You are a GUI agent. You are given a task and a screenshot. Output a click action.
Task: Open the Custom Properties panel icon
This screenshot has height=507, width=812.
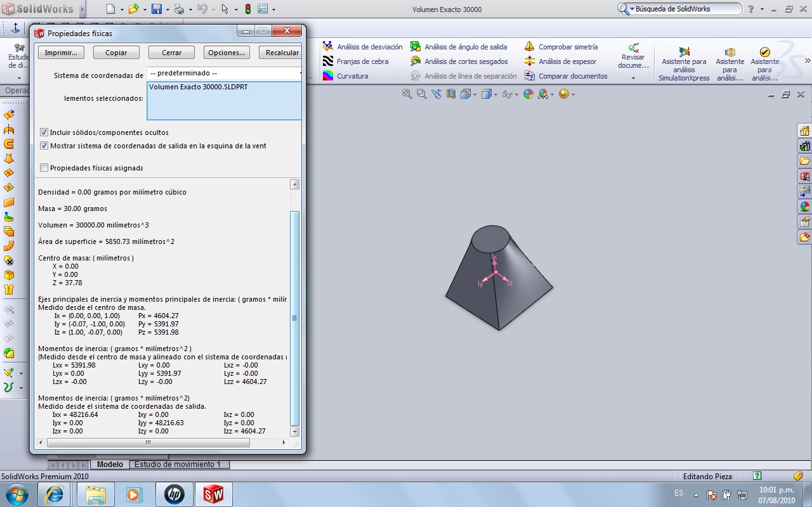click(x=804, y=222)
